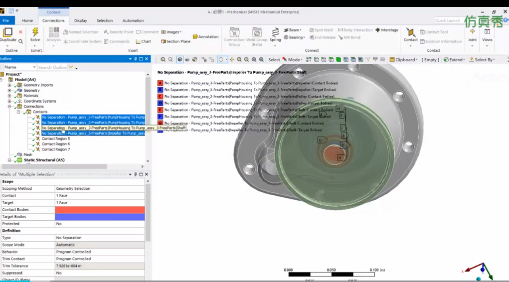The image size is (509, 282).
Task: Click the Rotate tool icon
Action: coord(221,60)
